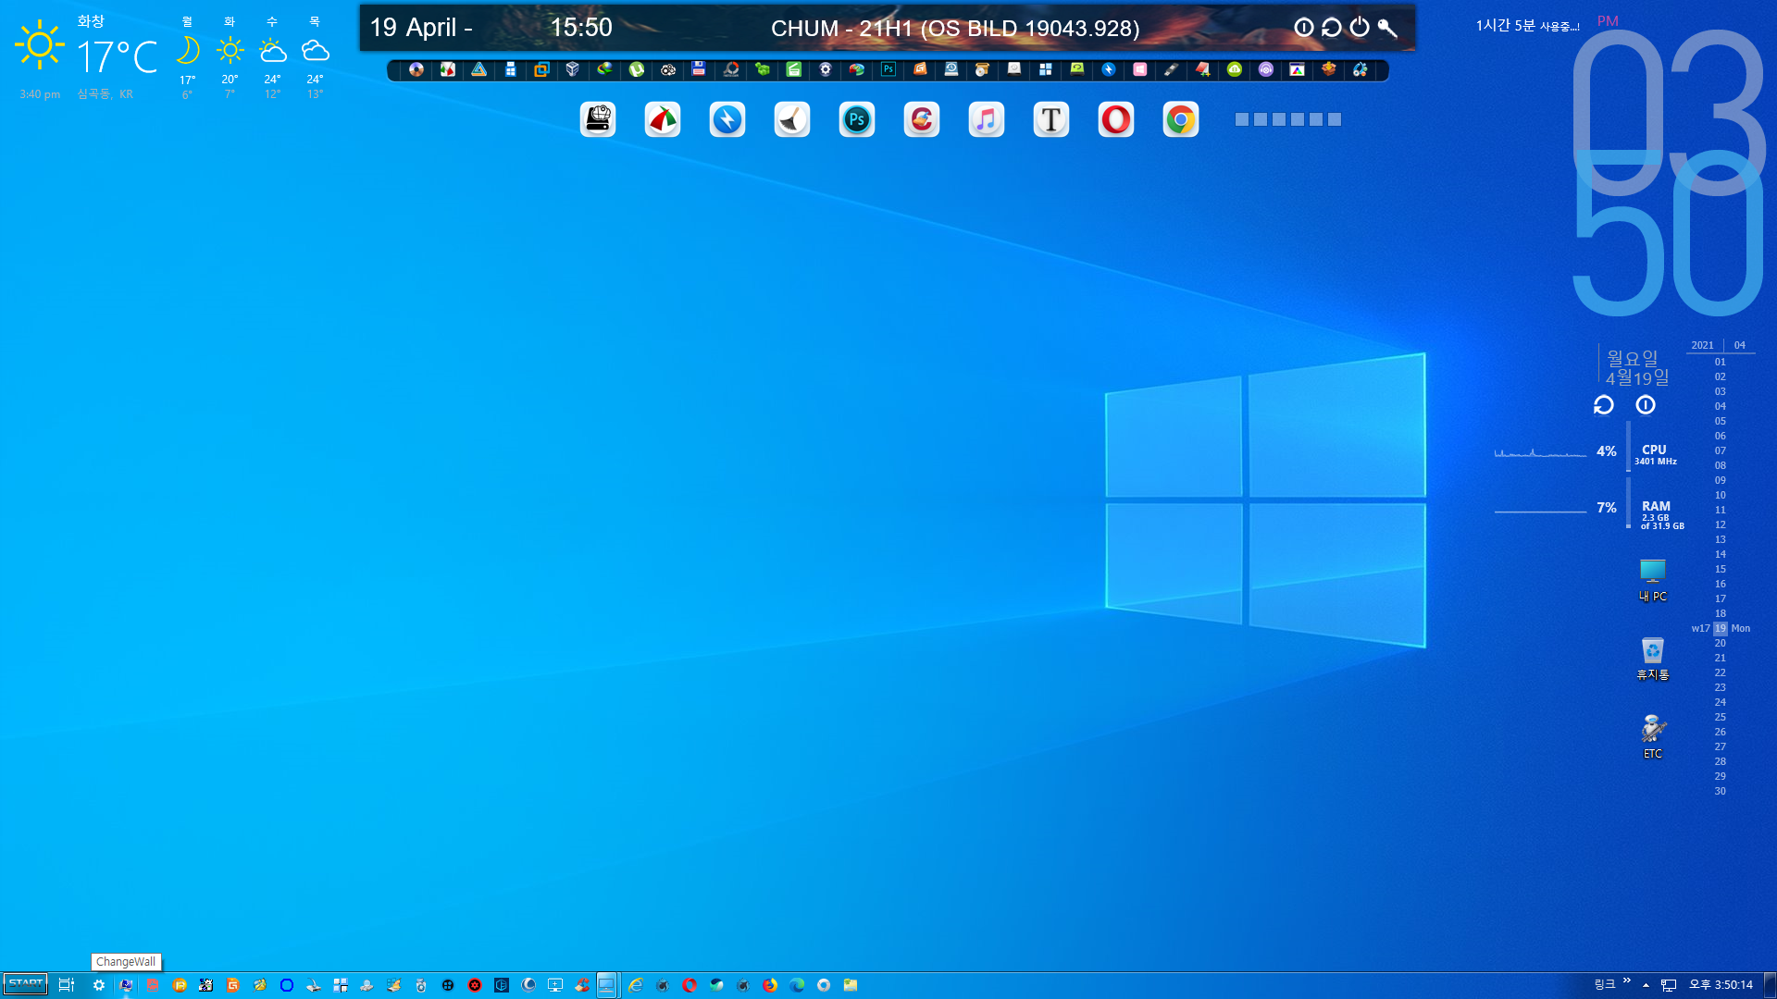Open the Windows tiles icon in small toolbar
Screen dimensions: 1777x999
point(1046,69)
